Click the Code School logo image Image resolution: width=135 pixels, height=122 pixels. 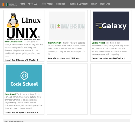24,78
